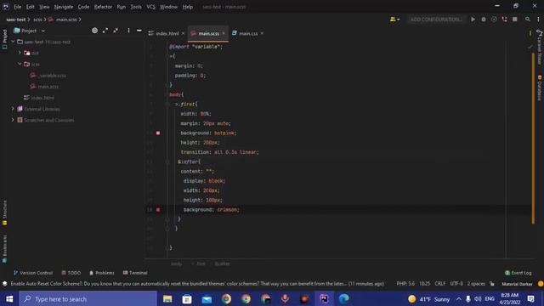Click crimson color swatch in gutter
Screen dimensions: 544x306
(158, 210)
